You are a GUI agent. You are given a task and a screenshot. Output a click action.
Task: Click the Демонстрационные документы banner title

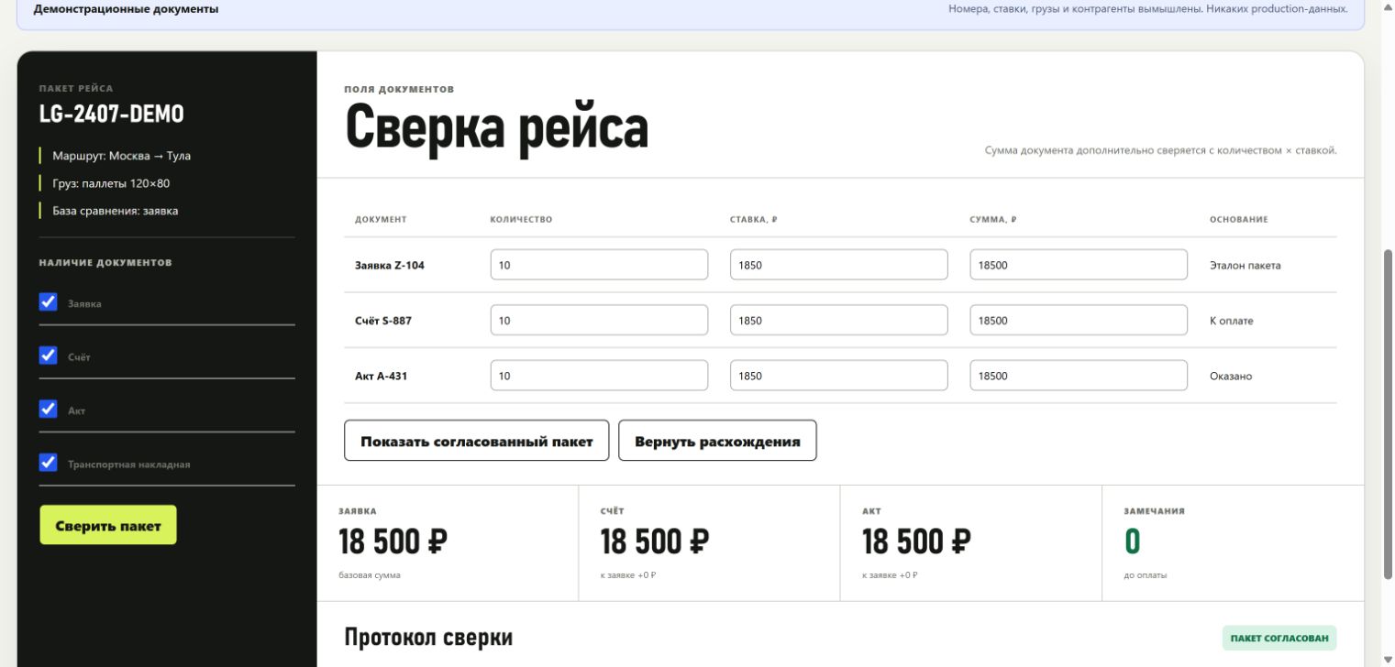pos(126,9)
